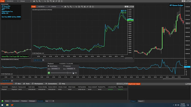Add new chart tab in main chart window

[x=12, y=81]
